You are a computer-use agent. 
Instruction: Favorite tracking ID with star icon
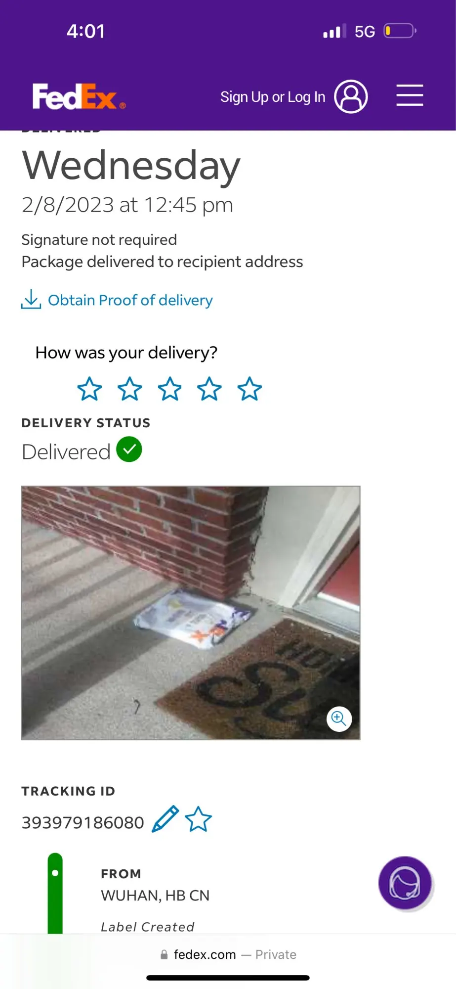[x=198, y=819]
